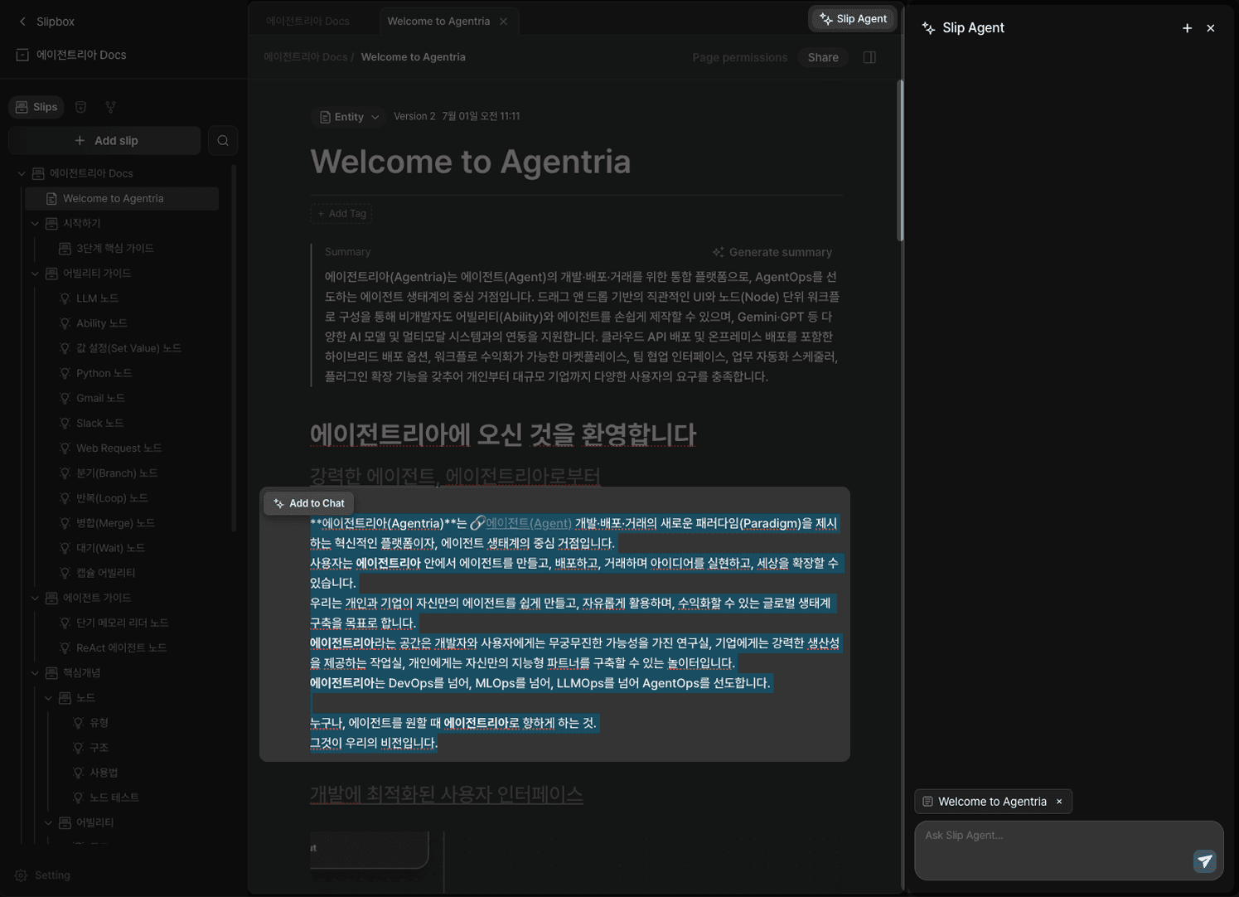Click the lightbulb icon beside LLM 노드
This screenshot has width=1239, height=897.
pyautogui.click(x=65, y=298)
